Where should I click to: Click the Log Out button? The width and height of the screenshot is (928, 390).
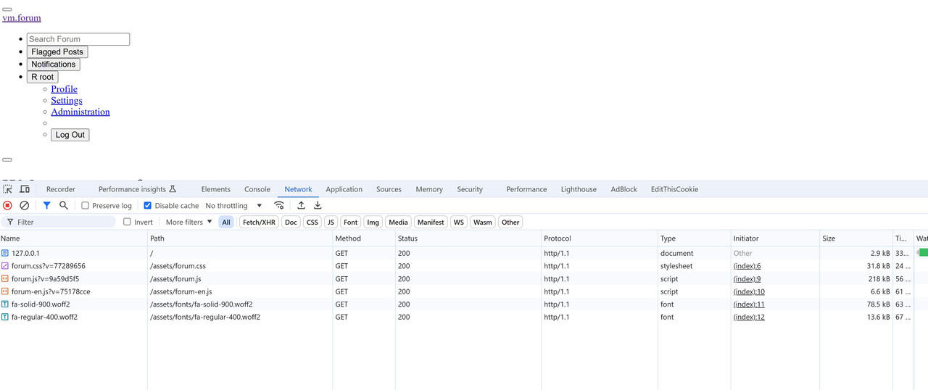[70, 135]
